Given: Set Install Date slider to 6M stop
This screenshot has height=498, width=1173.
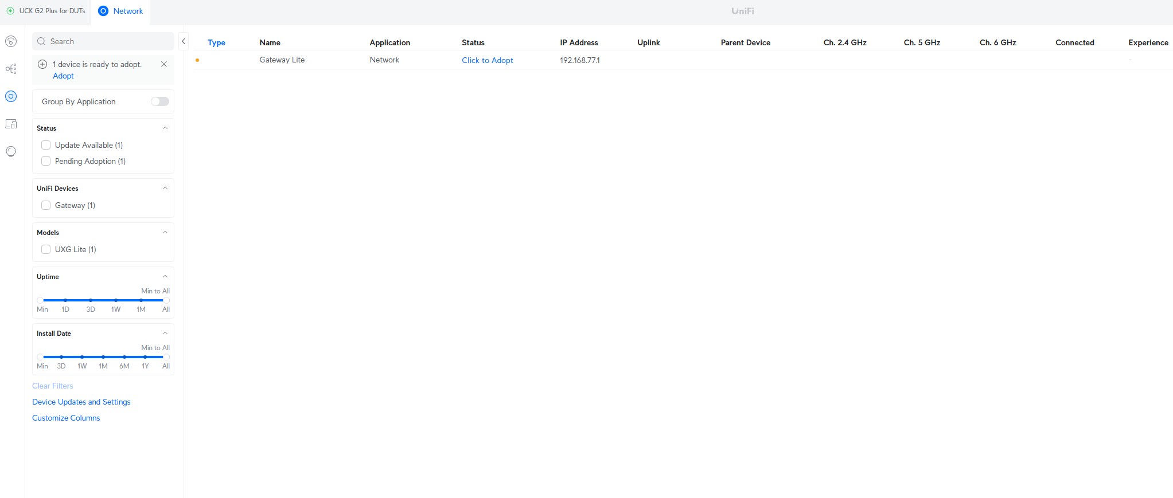Looking at the screenshot, I should point(124,357).
